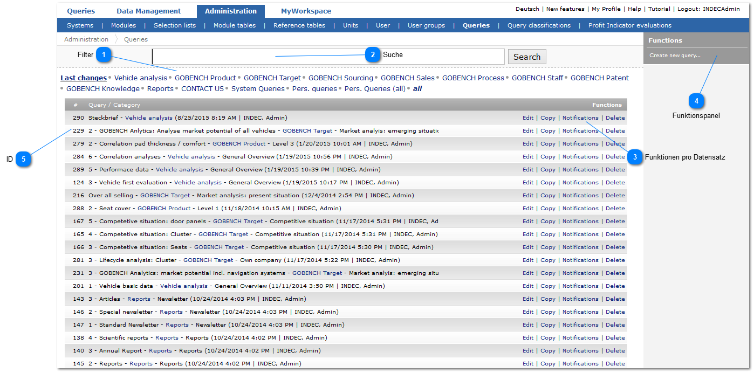Copy the Steckbrief query
This screenshot has height=373, width=754.
tap(548, 118)
